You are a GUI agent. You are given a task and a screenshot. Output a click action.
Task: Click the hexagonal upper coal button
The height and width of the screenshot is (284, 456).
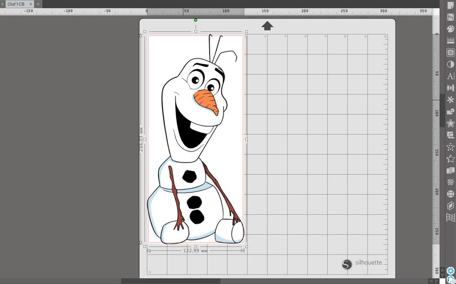point(190,176)
